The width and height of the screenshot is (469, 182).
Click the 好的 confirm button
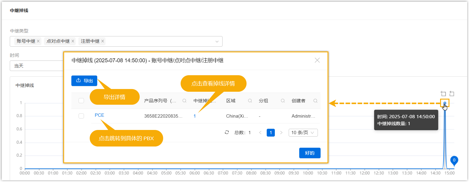[x=310, y=153]
